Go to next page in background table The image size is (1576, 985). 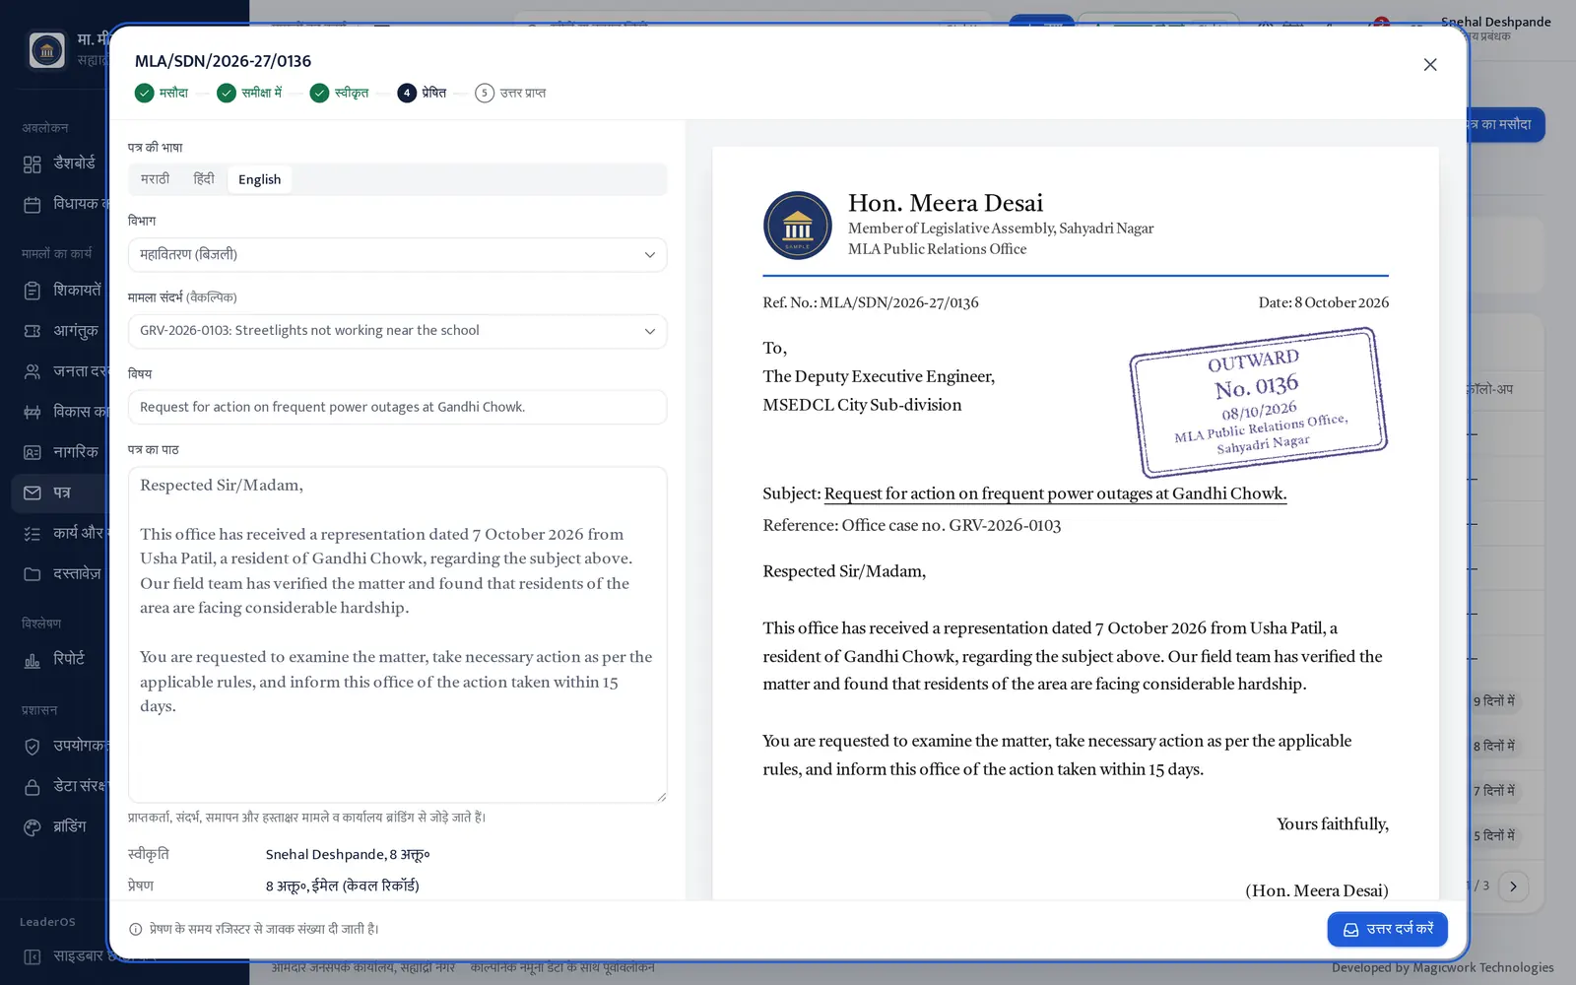[x=1513, y=886]
